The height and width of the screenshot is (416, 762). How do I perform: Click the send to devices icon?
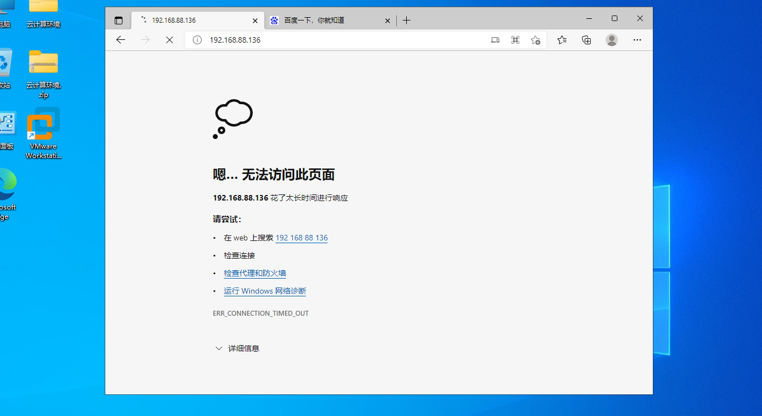point(495,40)
